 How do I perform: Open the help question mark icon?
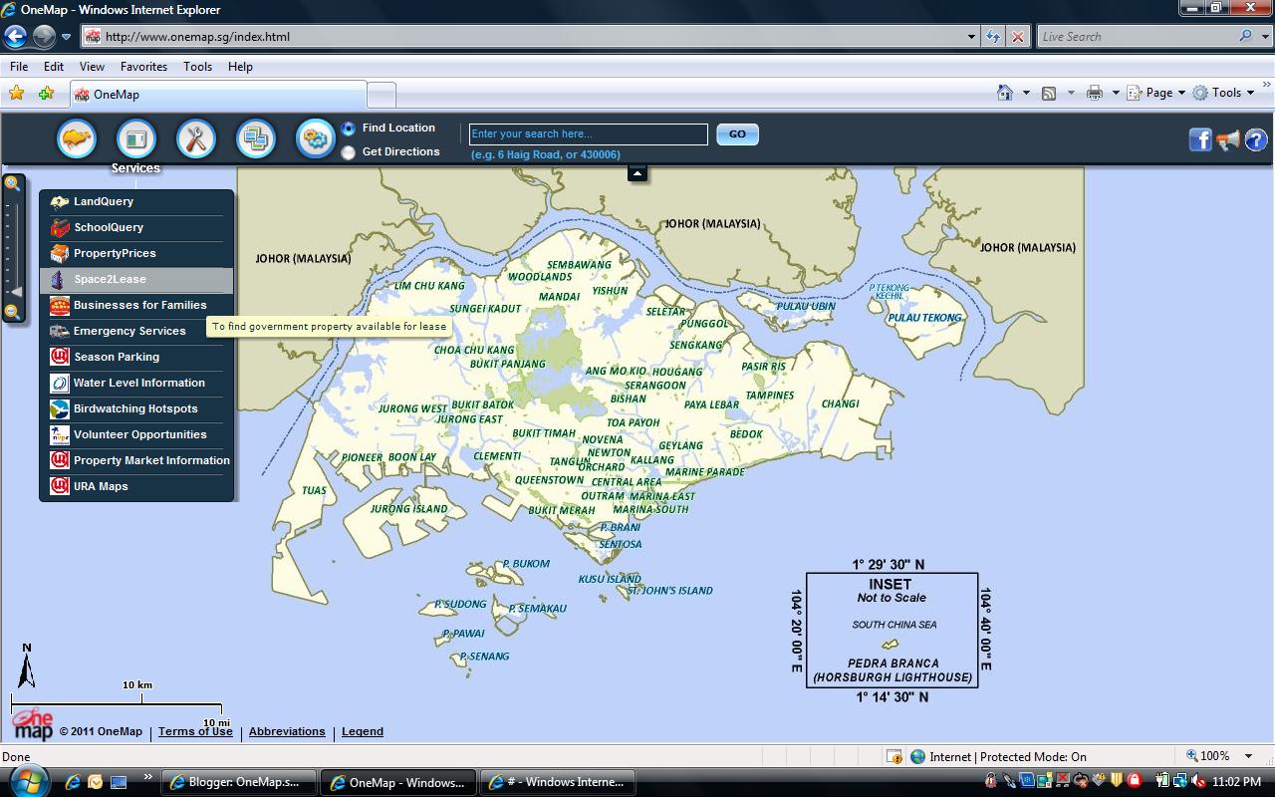point(1256,139)
